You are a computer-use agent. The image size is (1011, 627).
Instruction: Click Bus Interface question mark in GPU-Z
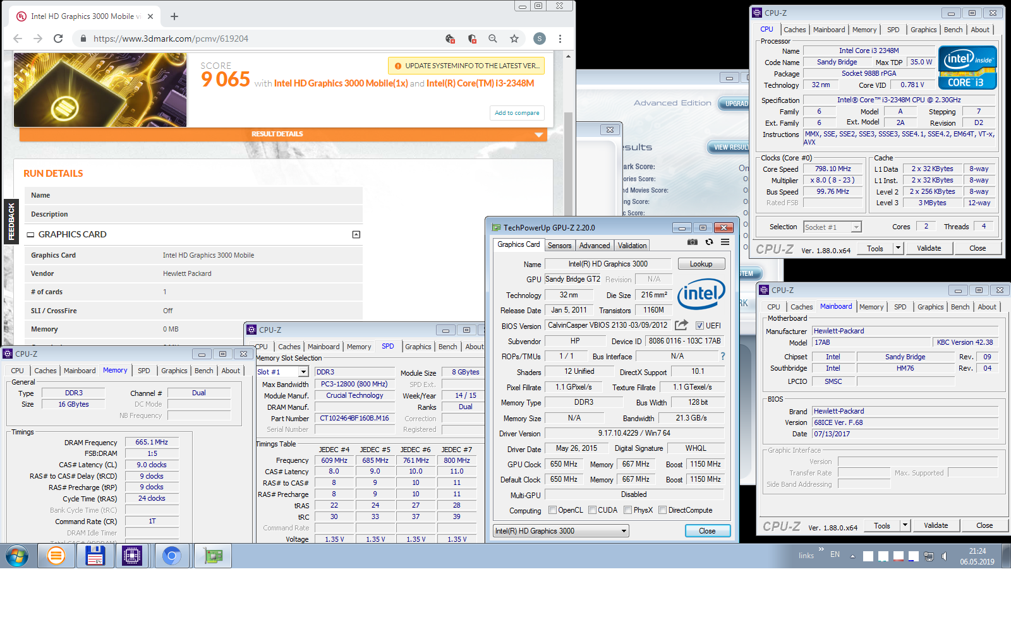pos(723,356)
